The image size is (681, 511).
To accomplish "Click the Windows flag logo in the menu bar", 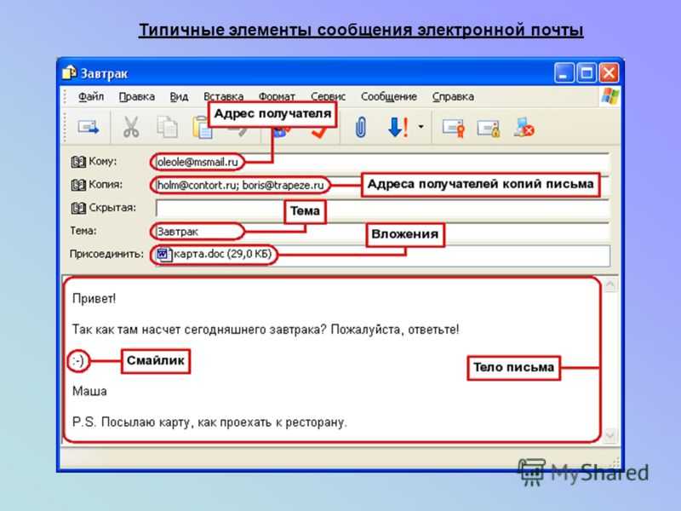I will 610,96.
